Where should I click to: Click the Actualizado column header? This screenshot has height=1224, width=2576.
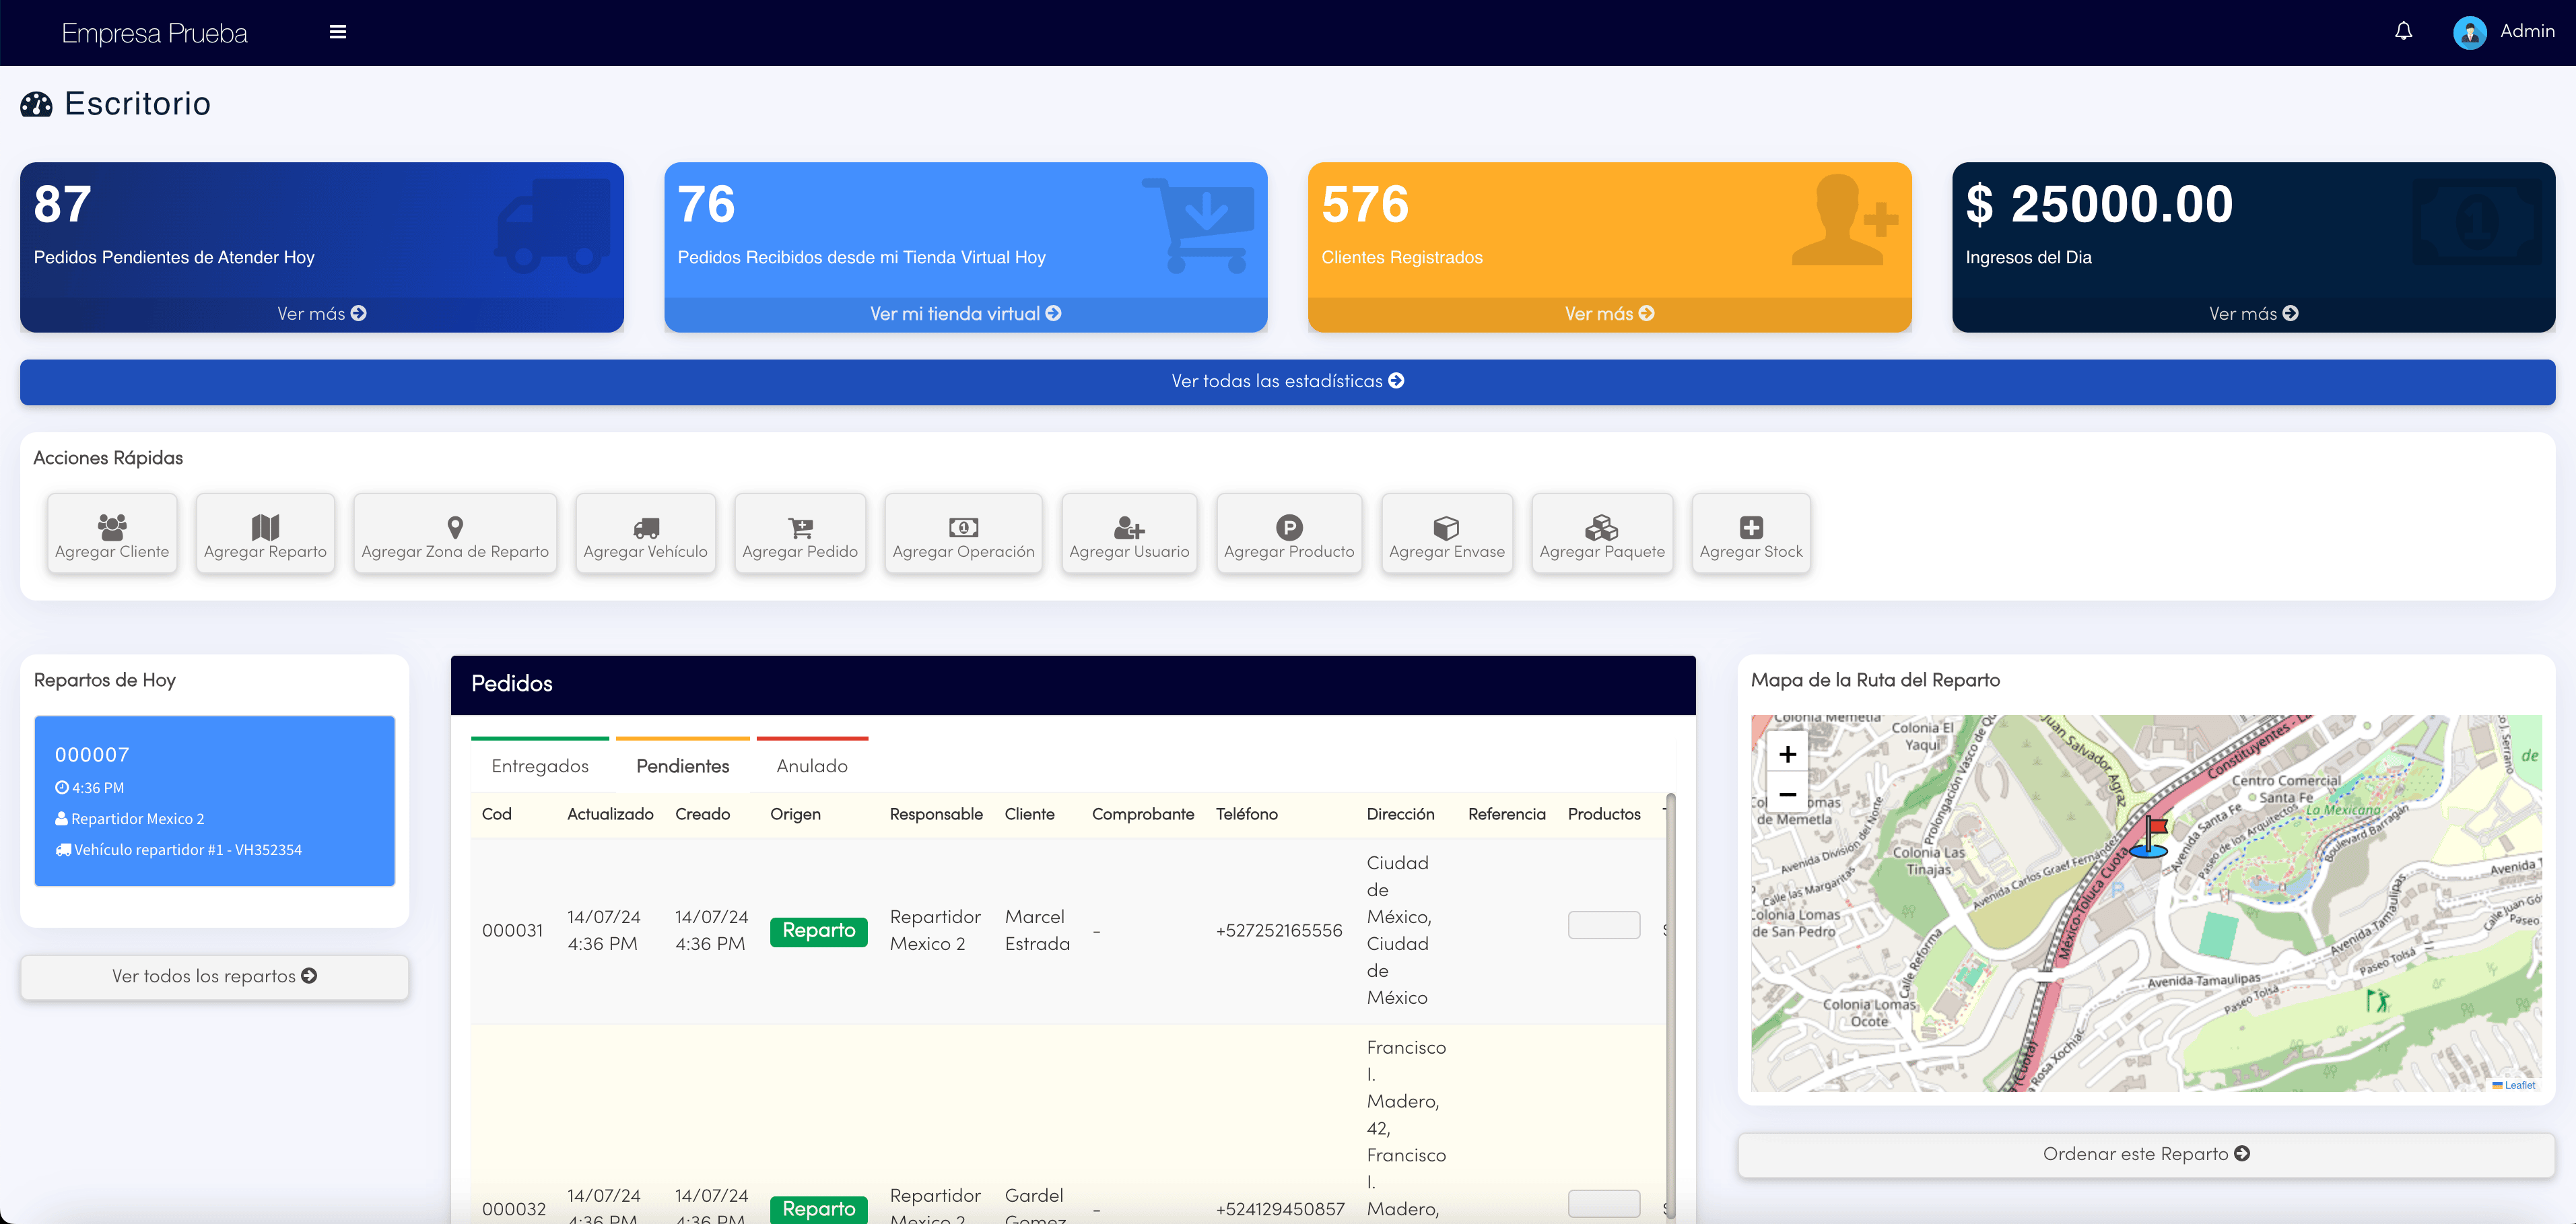pyautogui.click(x=610, y=814)
